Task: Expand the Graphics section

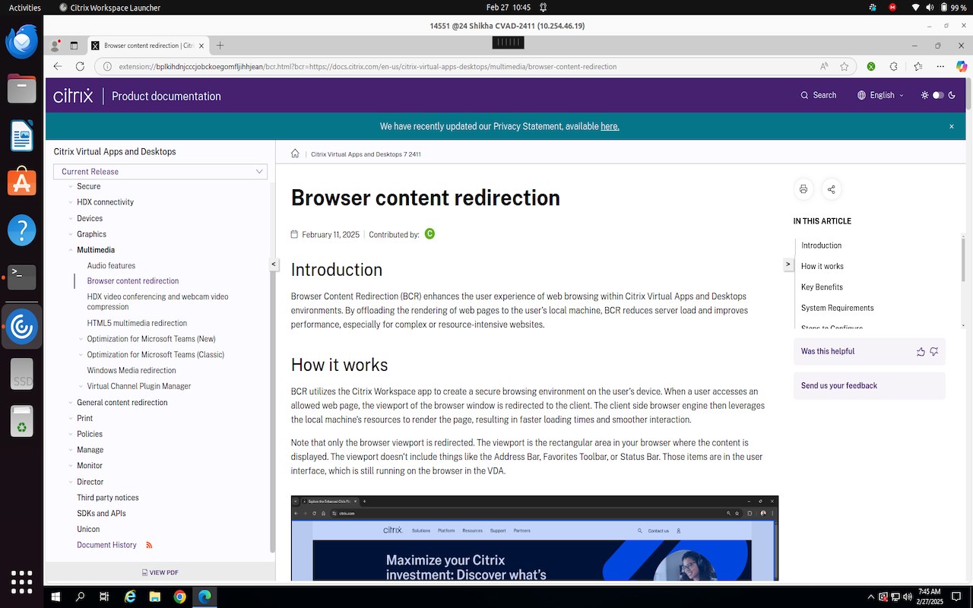Action: 71,234
